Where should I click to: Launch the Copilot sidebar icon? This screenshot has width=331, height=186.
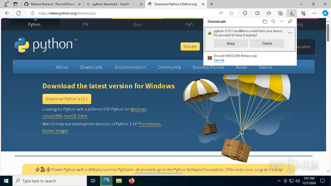[x=325, y=13]
